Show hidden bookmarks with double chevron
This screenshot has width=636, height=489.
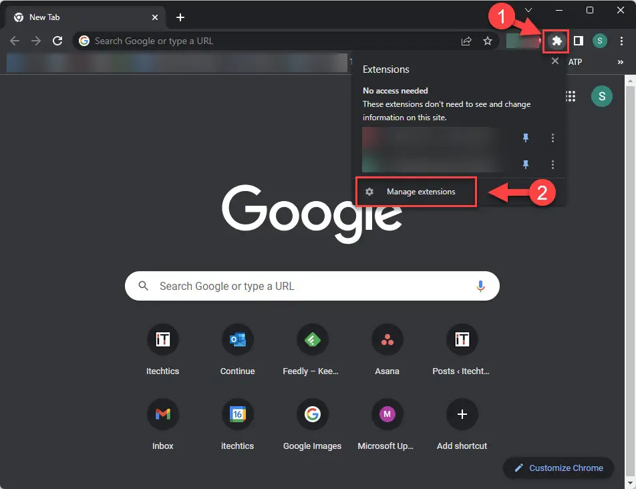click(x=620, y=62)
